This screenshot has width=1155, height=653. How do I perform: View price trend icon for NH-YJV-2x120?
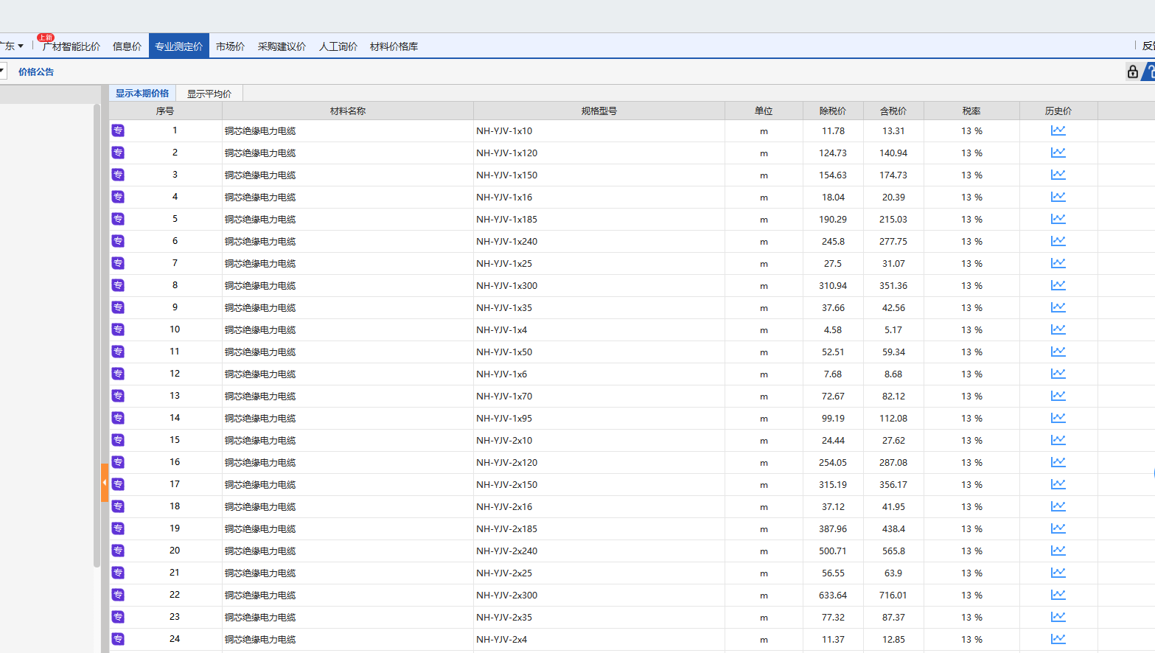pyautogui.click(x=1058, y=462)
